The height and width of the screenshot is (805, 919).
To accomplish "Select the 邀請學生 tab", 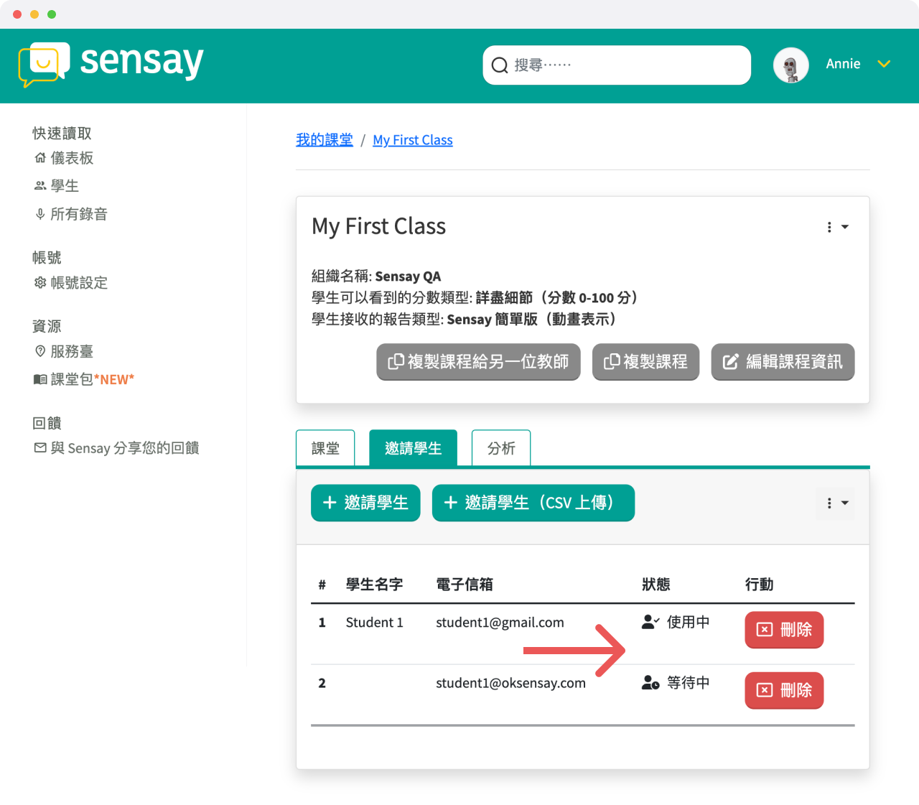I will click(413, 448).
